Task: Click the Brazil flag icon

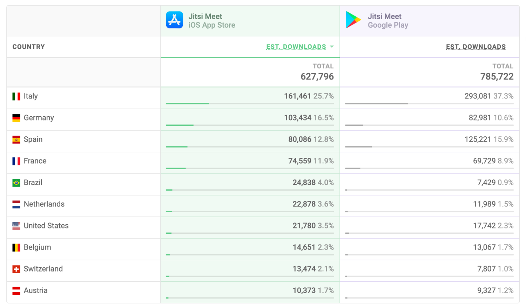Action: tap(16, 183)
